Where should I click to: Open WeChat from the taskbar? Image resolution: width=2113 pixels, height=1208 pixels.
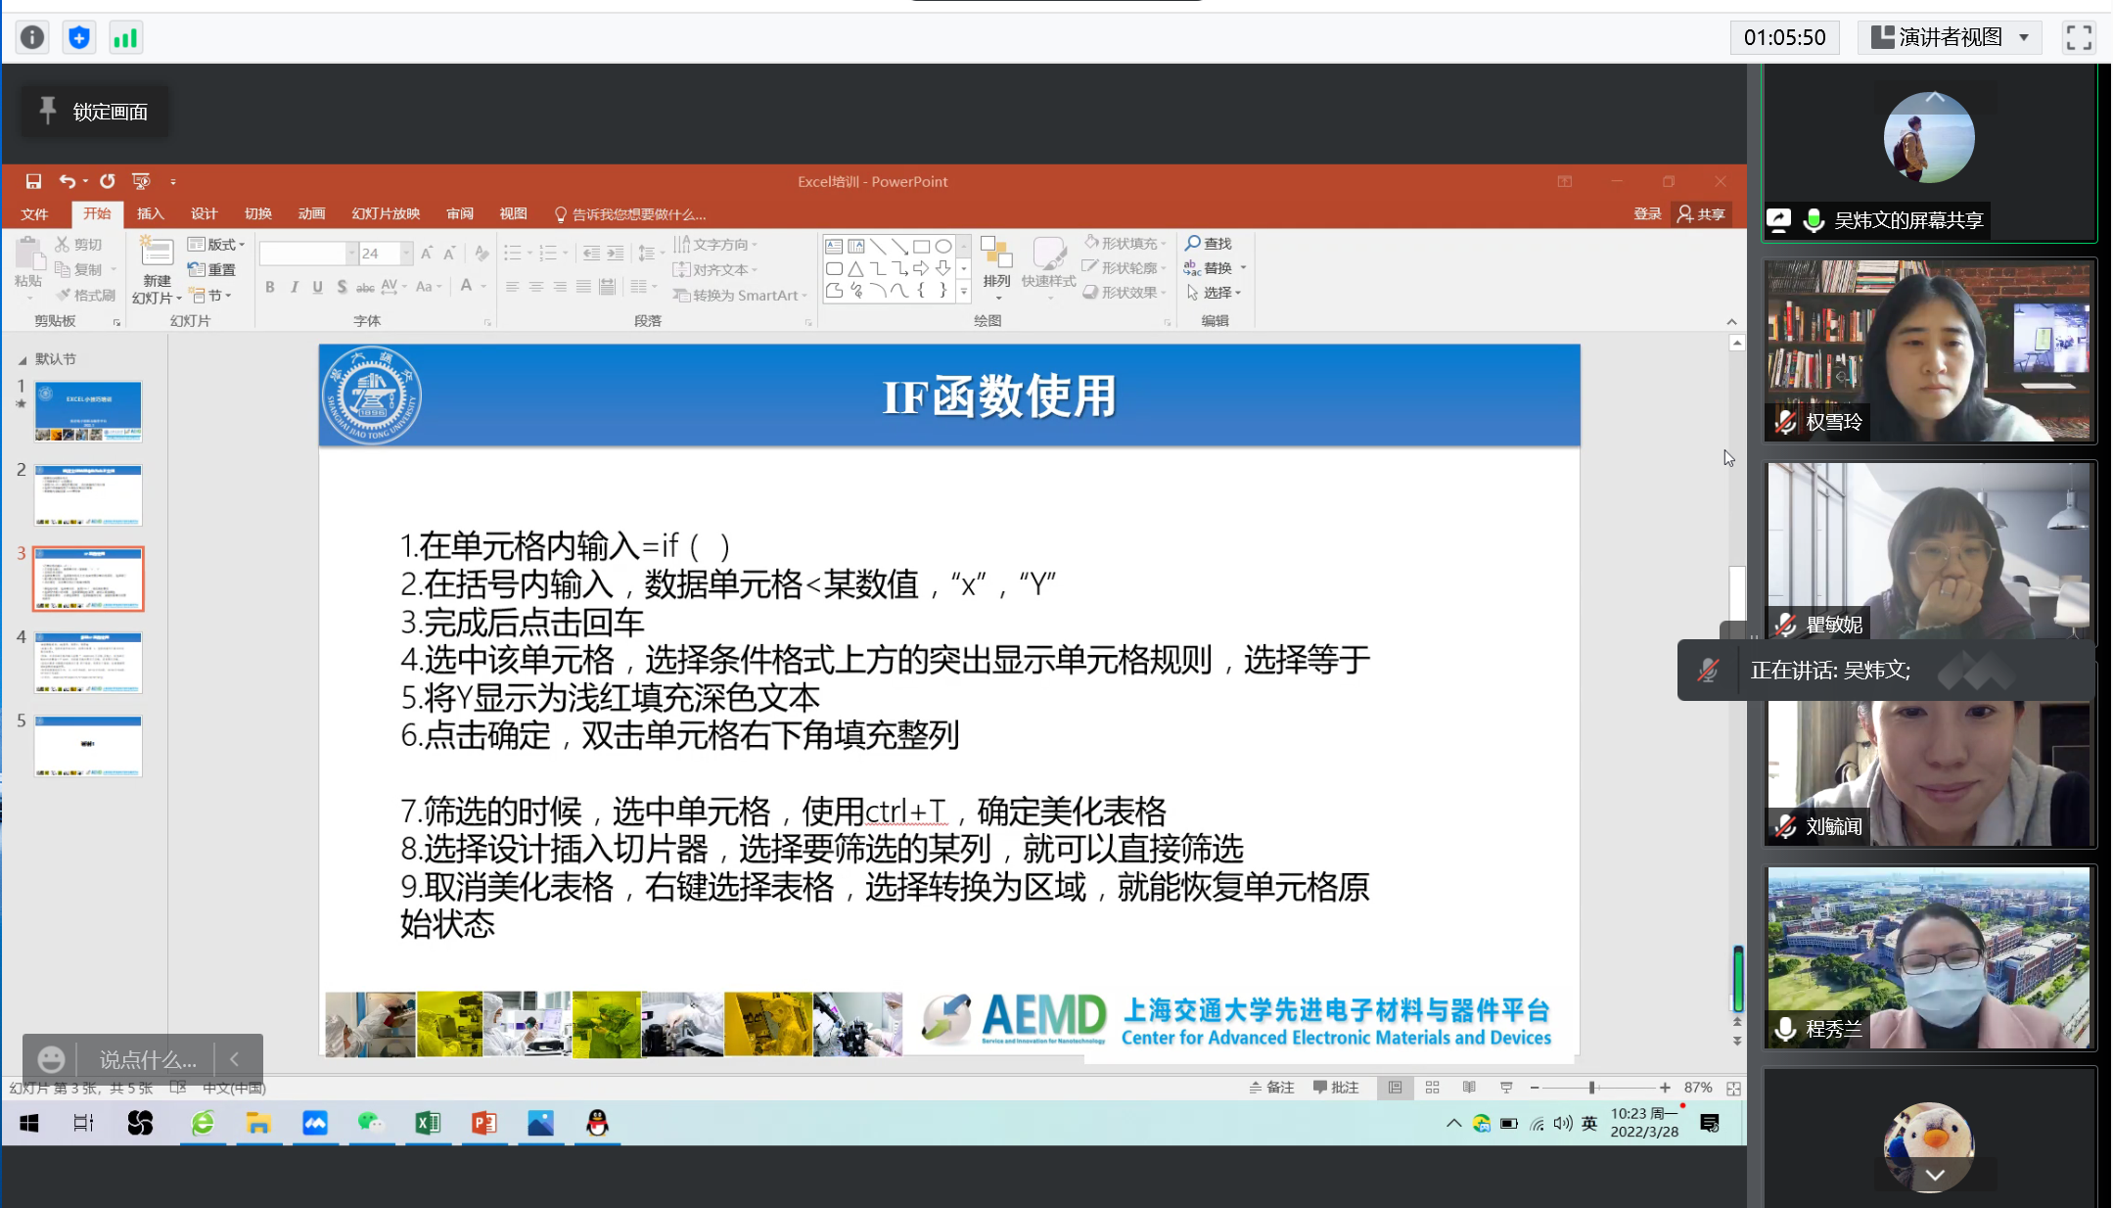click(370, 1124)
